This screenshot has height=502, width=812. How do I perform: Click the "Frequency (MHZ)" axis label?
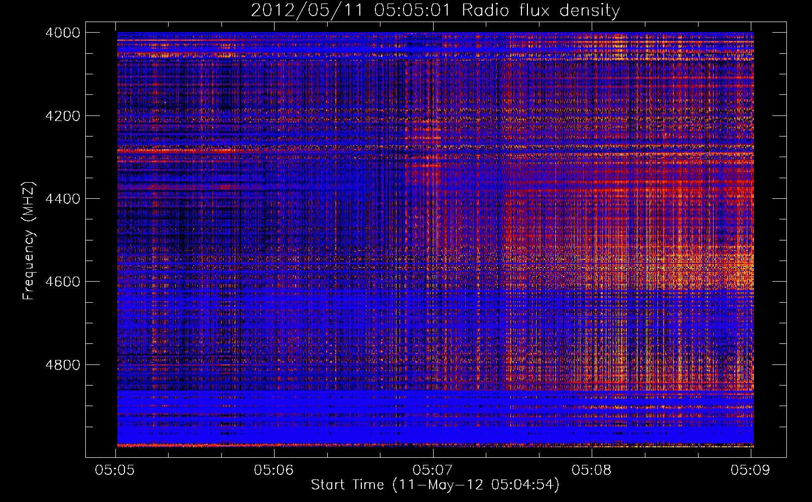(29, 240)
